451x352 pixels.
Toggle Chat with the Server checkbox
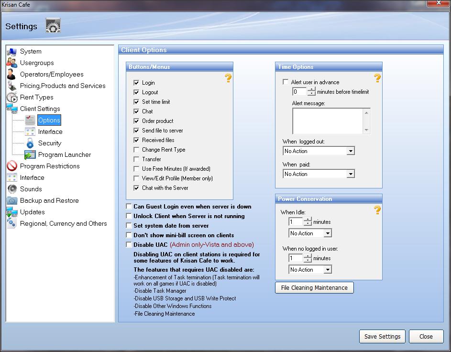coord(136,188)
